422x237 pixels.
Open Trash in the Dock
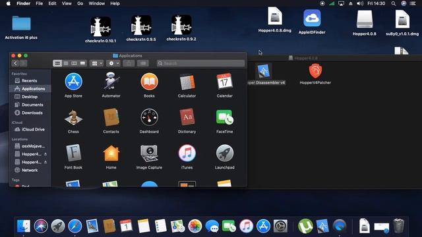point(398,225)
